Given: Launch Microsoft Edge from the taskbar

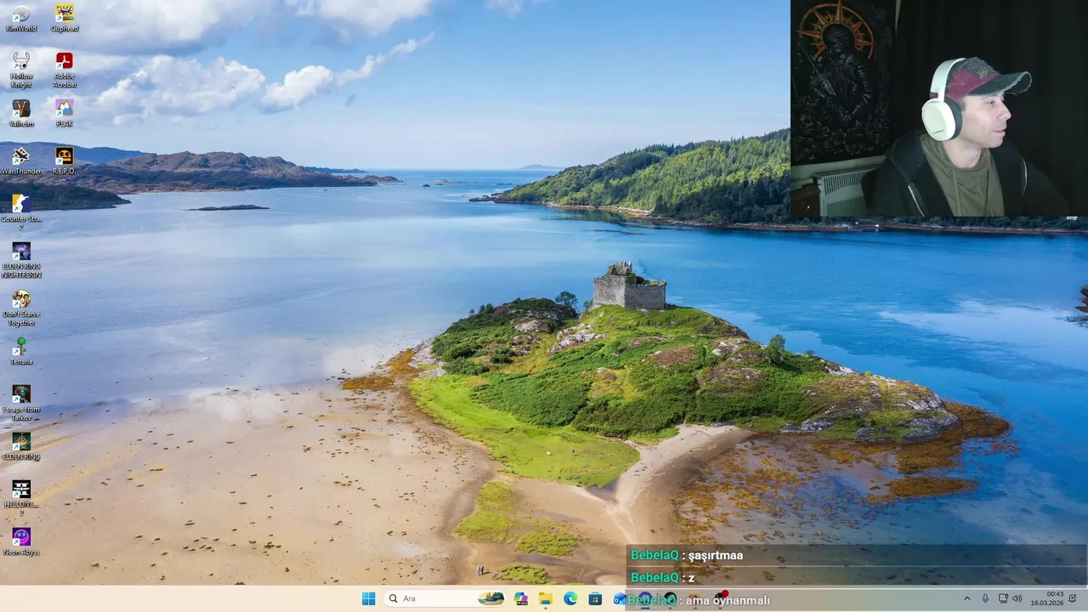Looking at the screenshot, I should 570,598.
